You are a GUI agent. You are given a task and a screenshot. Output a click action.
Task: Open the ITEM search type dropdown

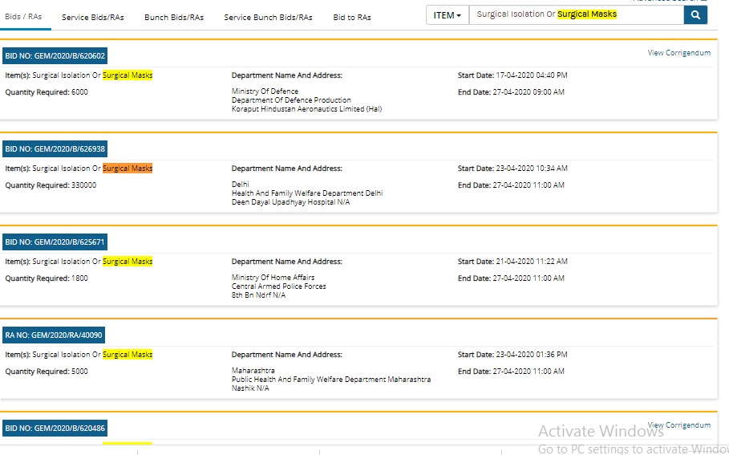(x=448, y=15)
